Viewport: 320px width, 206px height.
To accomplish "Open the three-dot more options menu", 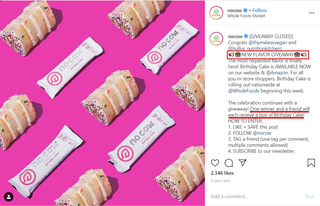I will [x=312, y=13].
